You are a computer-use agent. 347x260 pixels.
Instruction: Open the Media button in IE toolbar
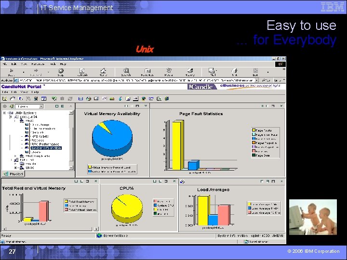point(169,72)
